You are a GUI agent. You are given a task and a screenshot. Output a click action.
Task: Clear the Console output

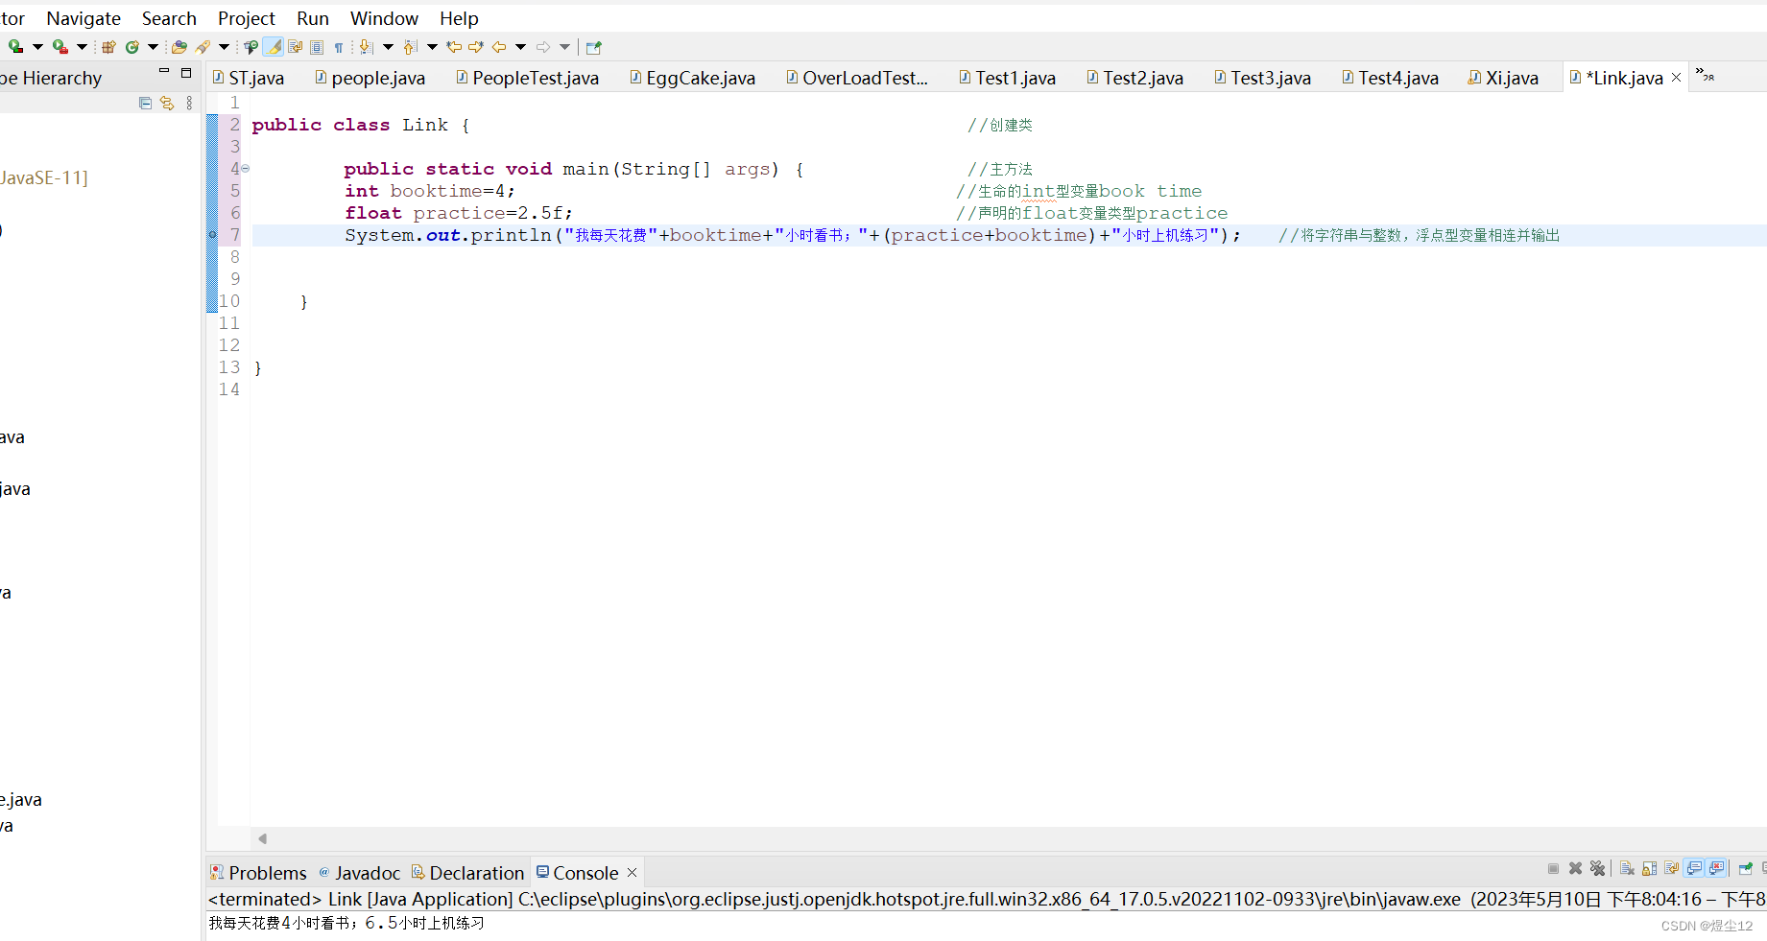(1628, 868)
